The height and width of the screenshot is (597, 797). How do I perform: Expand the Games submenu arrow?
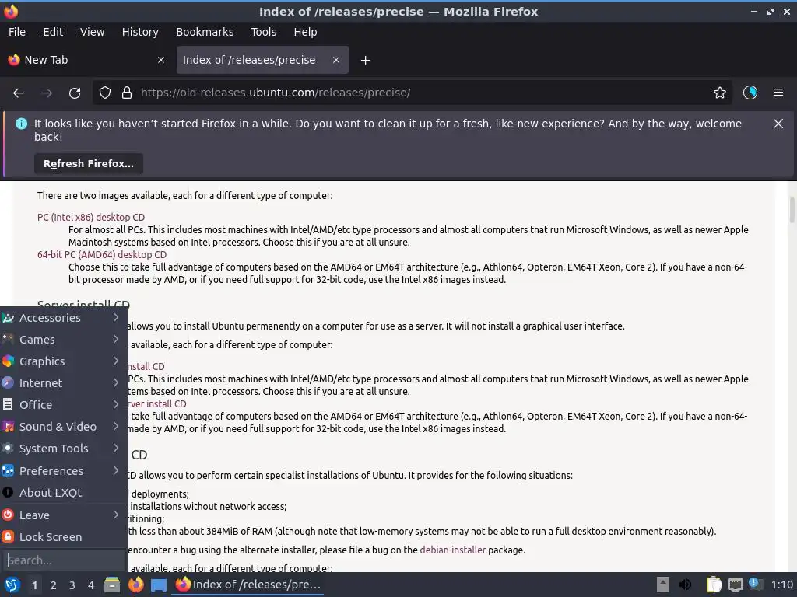117,339
